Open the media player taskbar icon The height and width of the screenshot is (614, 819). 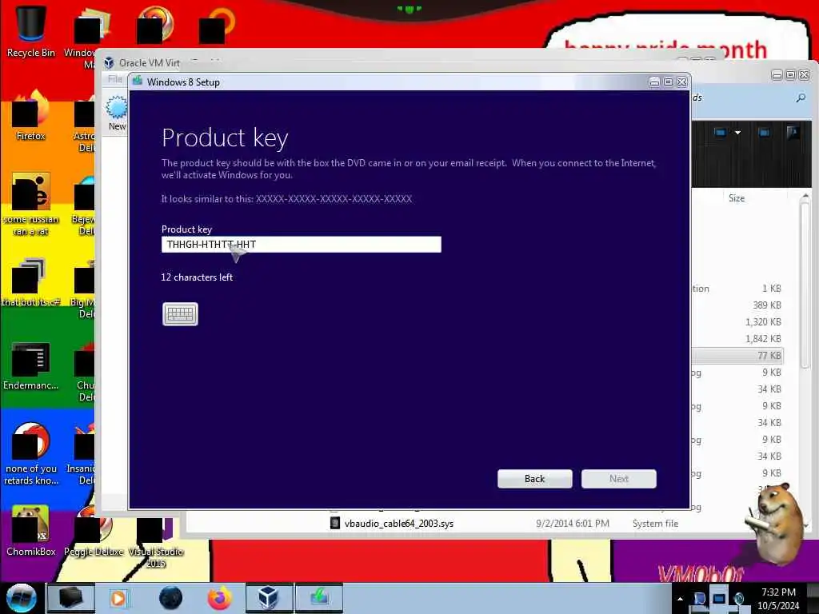coord(118,598)
